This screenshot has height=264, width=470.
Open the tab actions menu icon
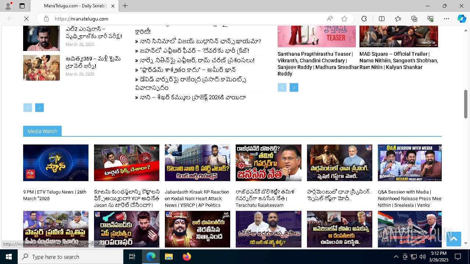(x=22, y=6)
